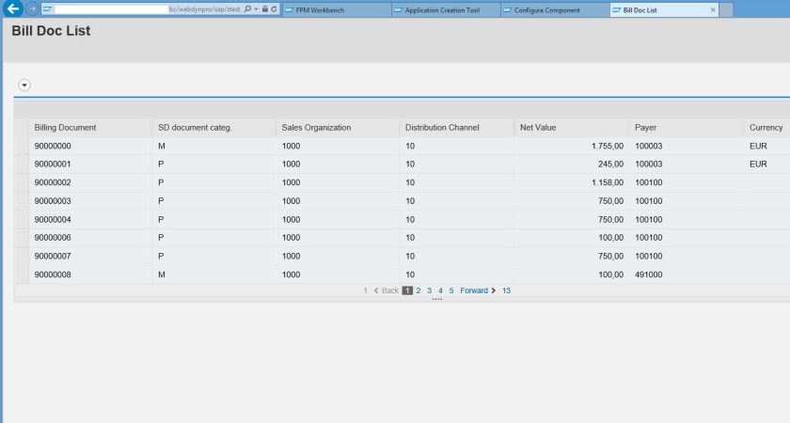Click the browser forward arrow button
The width and height of the screenshot is (790, 423).
33,9
